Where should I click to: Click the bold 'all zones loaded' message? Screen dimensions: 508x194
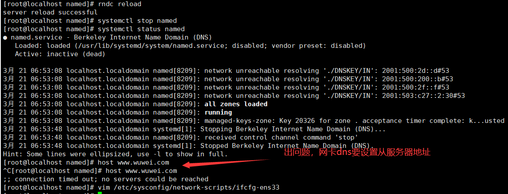pos(236,104)
